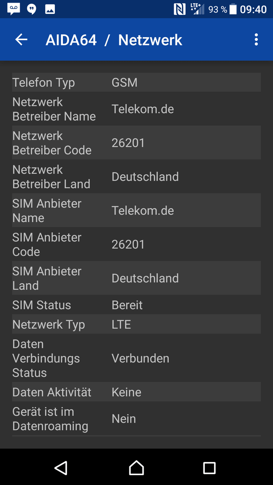273x485 pixels.
Task: Select Netzwerk Betreiber Name row
Action: (136, 109)
